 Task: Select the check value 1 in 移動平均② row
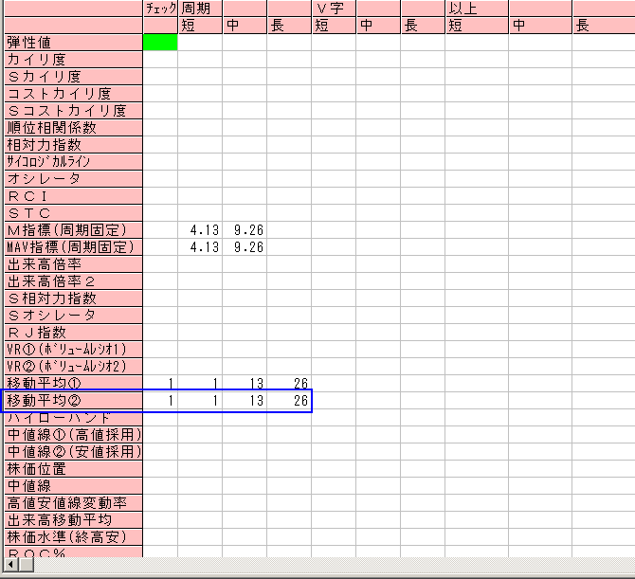[x=160, y=401]
